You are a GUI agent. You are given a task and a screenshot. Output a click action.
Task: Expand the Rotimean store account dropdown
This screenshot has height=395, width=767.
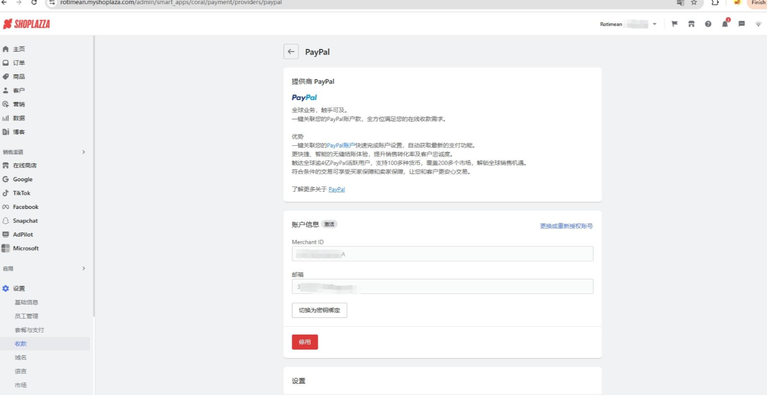point(654,24)
